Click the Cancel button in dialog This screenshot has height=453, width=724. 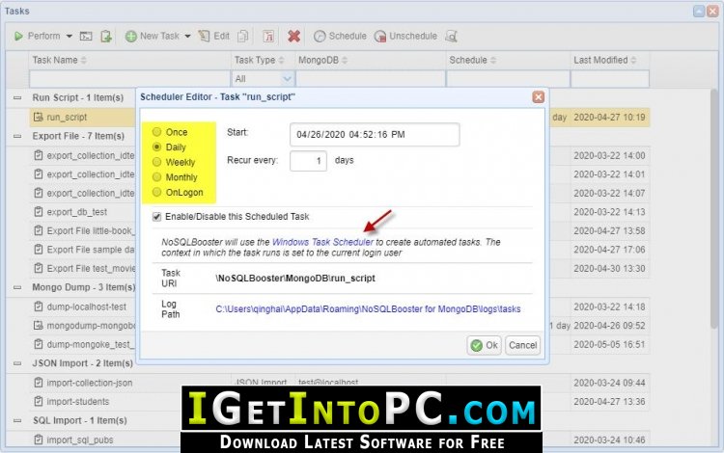[x=522, y=345]
